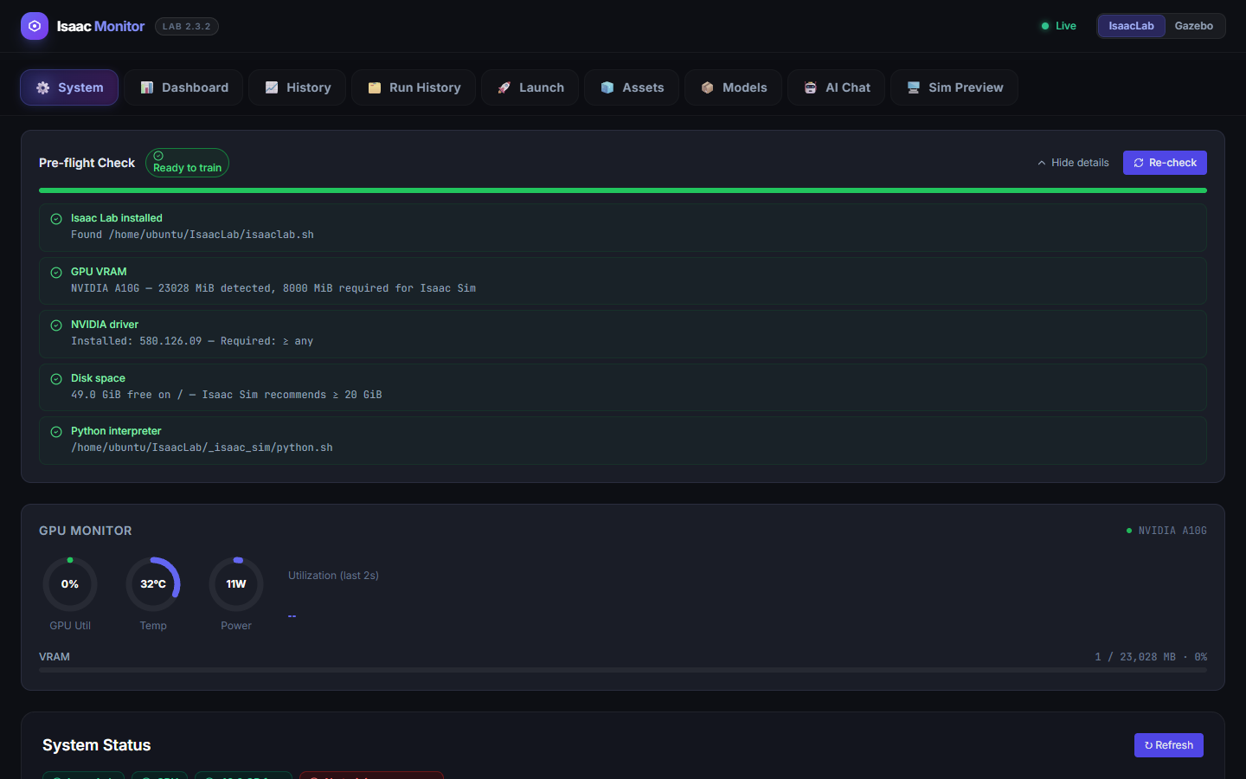Click the folder icon on Run History

coord(374,87)
